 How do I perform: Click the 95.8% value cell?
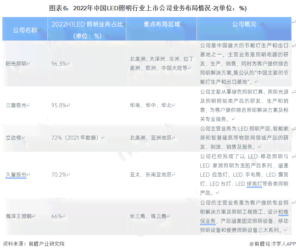[59, 105]
